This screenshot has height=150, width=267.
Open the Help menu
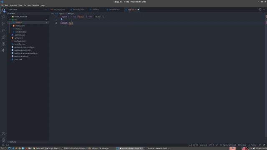pos(43,5)
